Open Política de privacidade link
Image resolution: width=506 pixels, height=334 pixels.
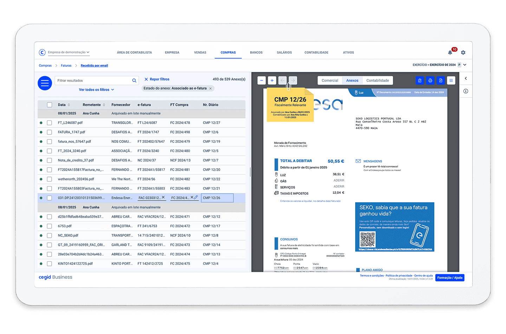[x=399, y=276]
